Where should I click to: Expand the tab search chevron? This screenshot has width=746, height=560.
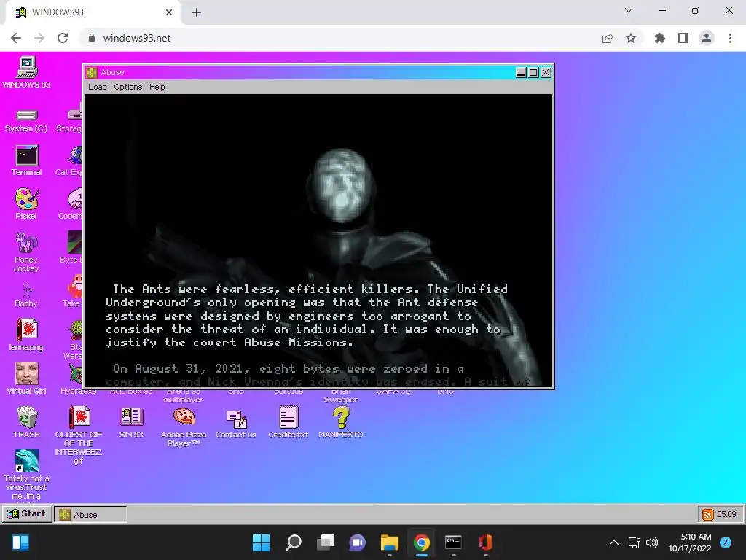tap(629, 10)
